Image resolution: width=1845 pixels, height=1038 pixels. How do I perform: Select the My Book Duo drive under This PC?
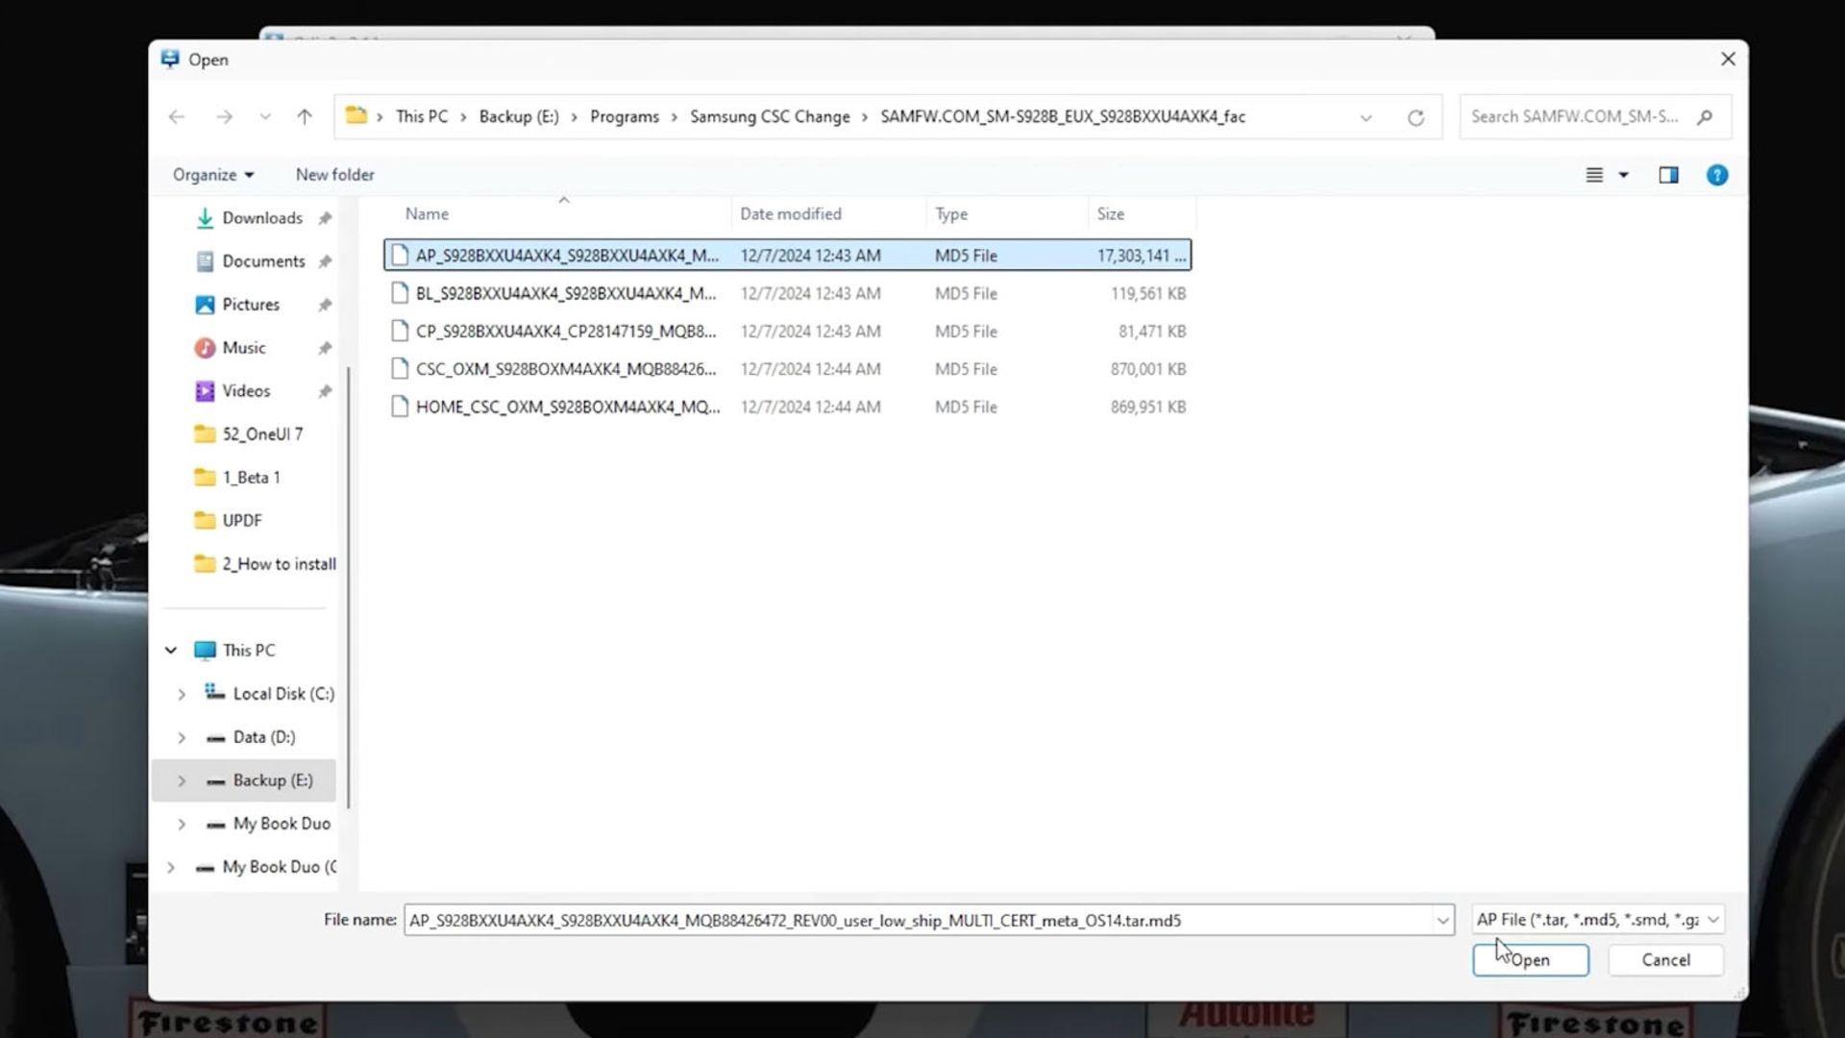282,824
